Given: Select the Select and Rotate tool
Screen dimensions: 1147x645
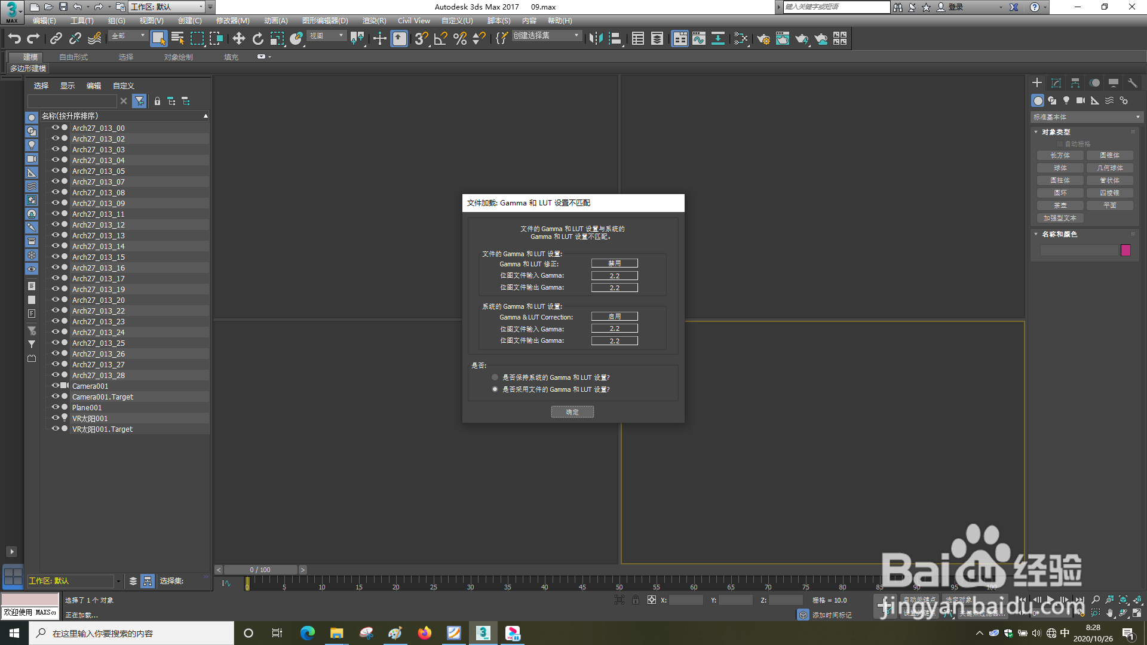Looking at the screenshot, I should click(257, 38).
